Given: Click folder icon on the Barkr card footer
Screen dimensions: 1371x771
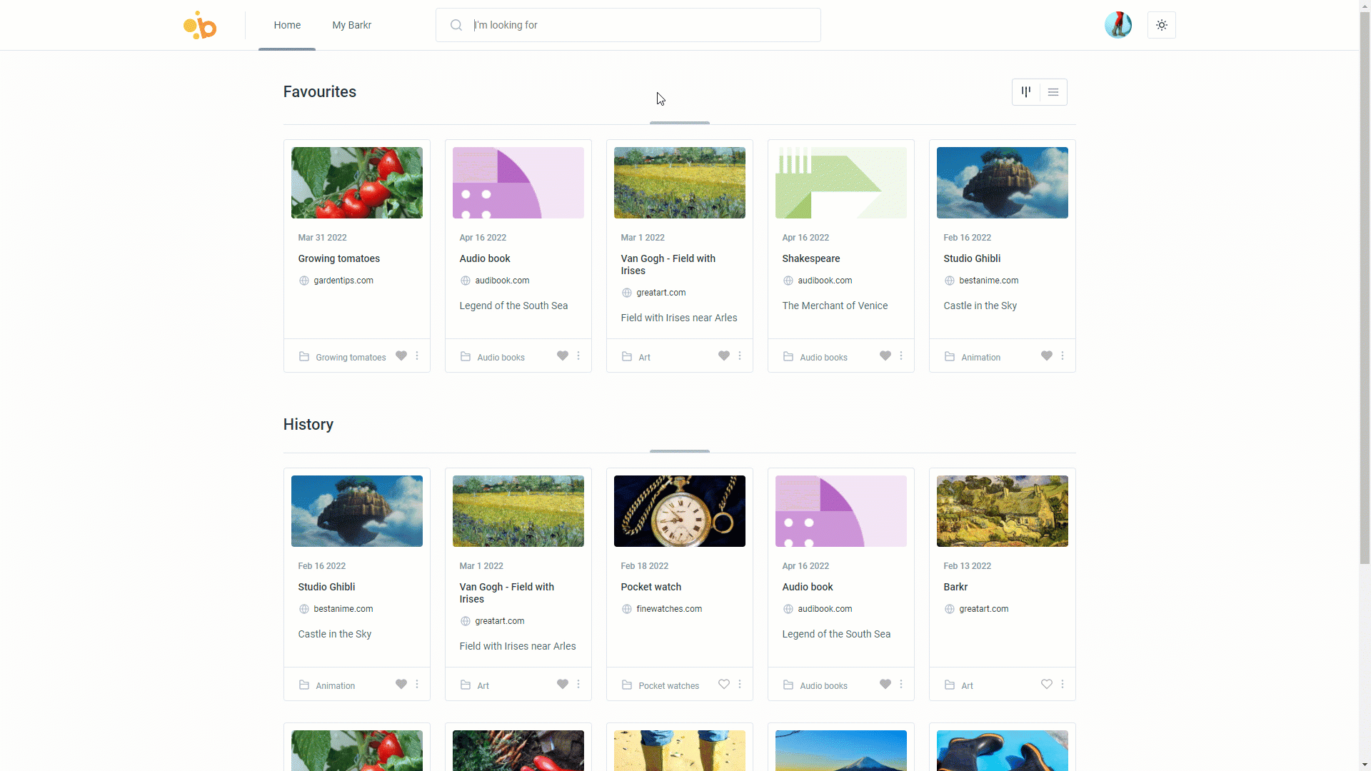Looking at the screenshot, I should (950, 685).
